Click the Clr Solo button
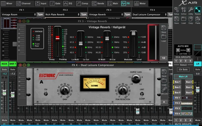Screen dimensions: 202x126 coord(183,70)
